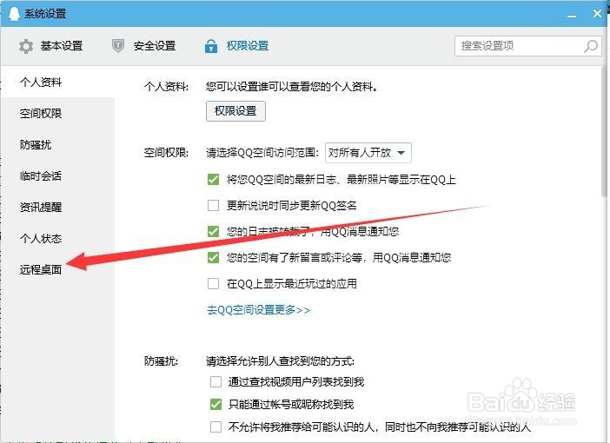
Task: Check 更新说说时同步更新QQ签名
Action: [x=213, y=205]
